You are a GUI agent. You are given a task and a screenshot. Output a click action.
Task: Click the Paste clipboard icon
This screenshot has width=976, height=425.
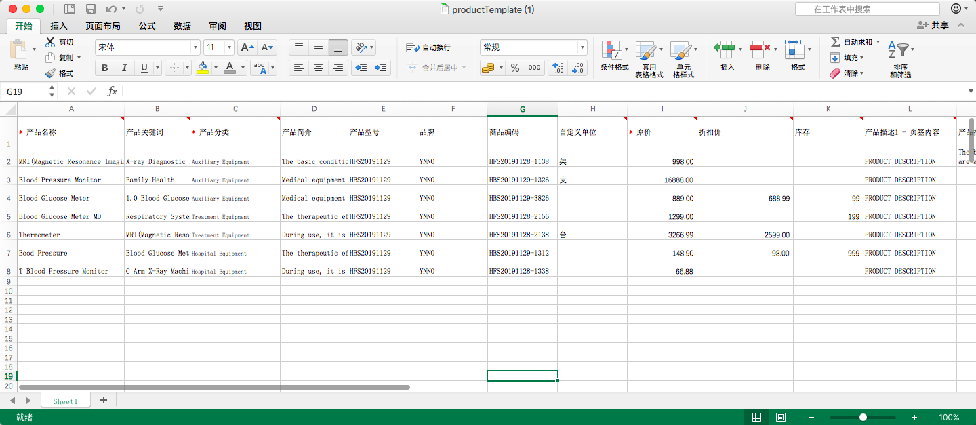pyautogui.click(x=19, y=51)
